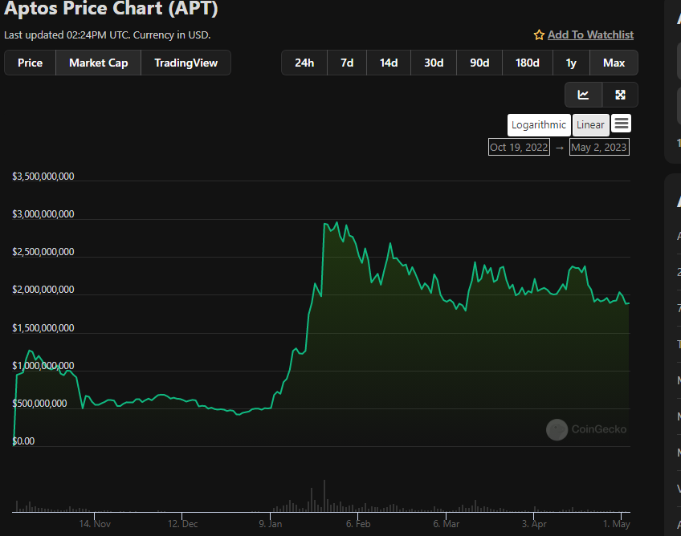Choose the 180d time range
The image size is (681, 536).
528,63
